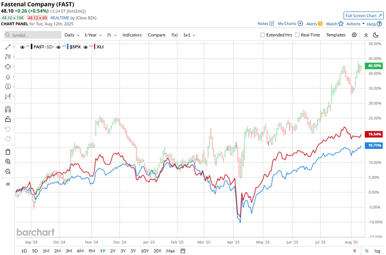Collapse the left drawing toolbar
Screen dimensions: 386x255
point(8,184)
